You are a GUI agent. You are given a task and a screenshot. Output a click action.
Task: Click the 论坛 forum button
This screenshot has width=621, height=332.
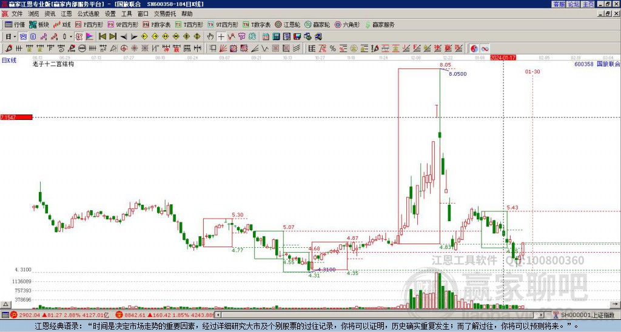point(574,4)
